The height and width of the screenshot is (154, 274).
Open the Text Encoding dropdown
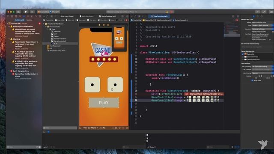coord(262,67)
